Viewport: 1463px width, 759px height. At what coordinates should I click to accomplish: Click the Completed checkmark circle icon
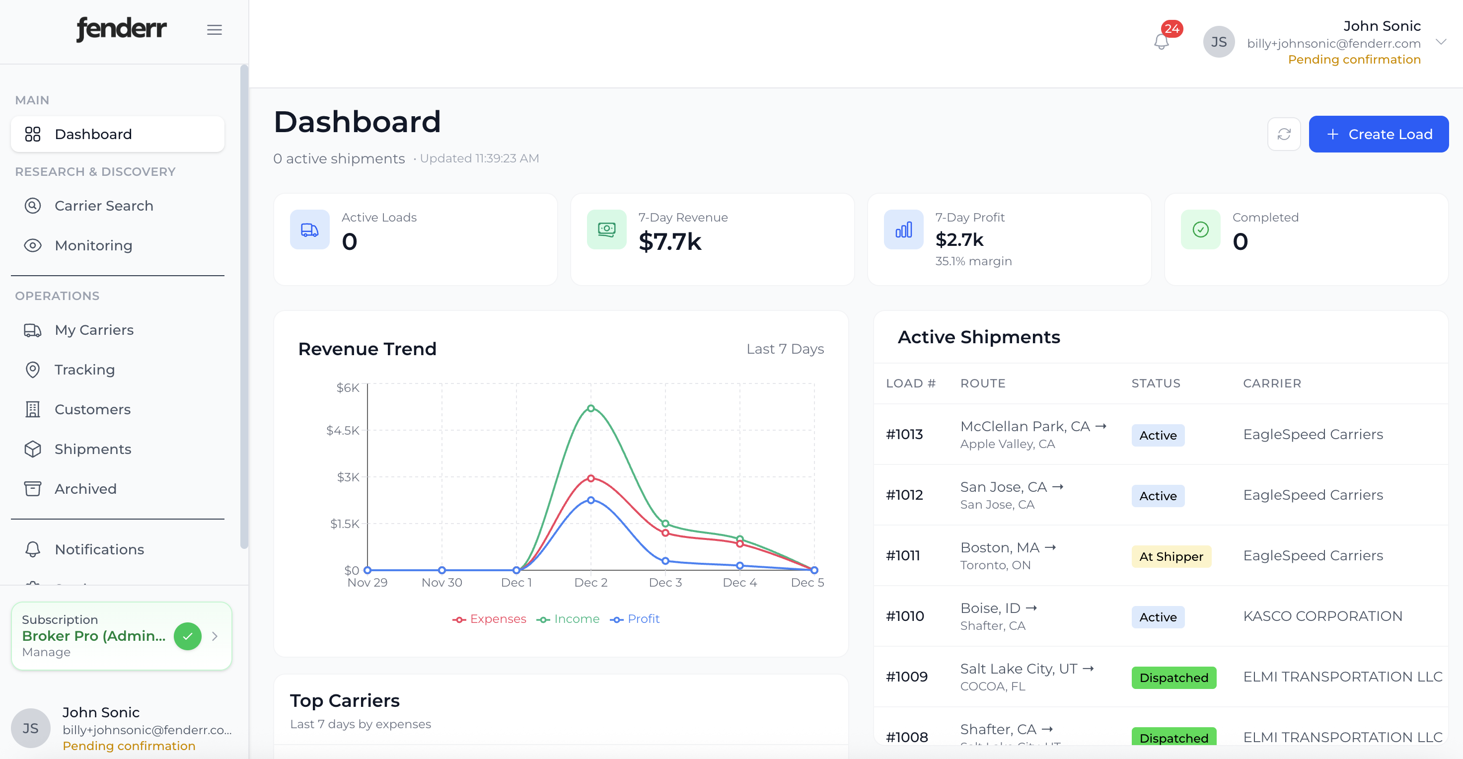pos(1200,229)
